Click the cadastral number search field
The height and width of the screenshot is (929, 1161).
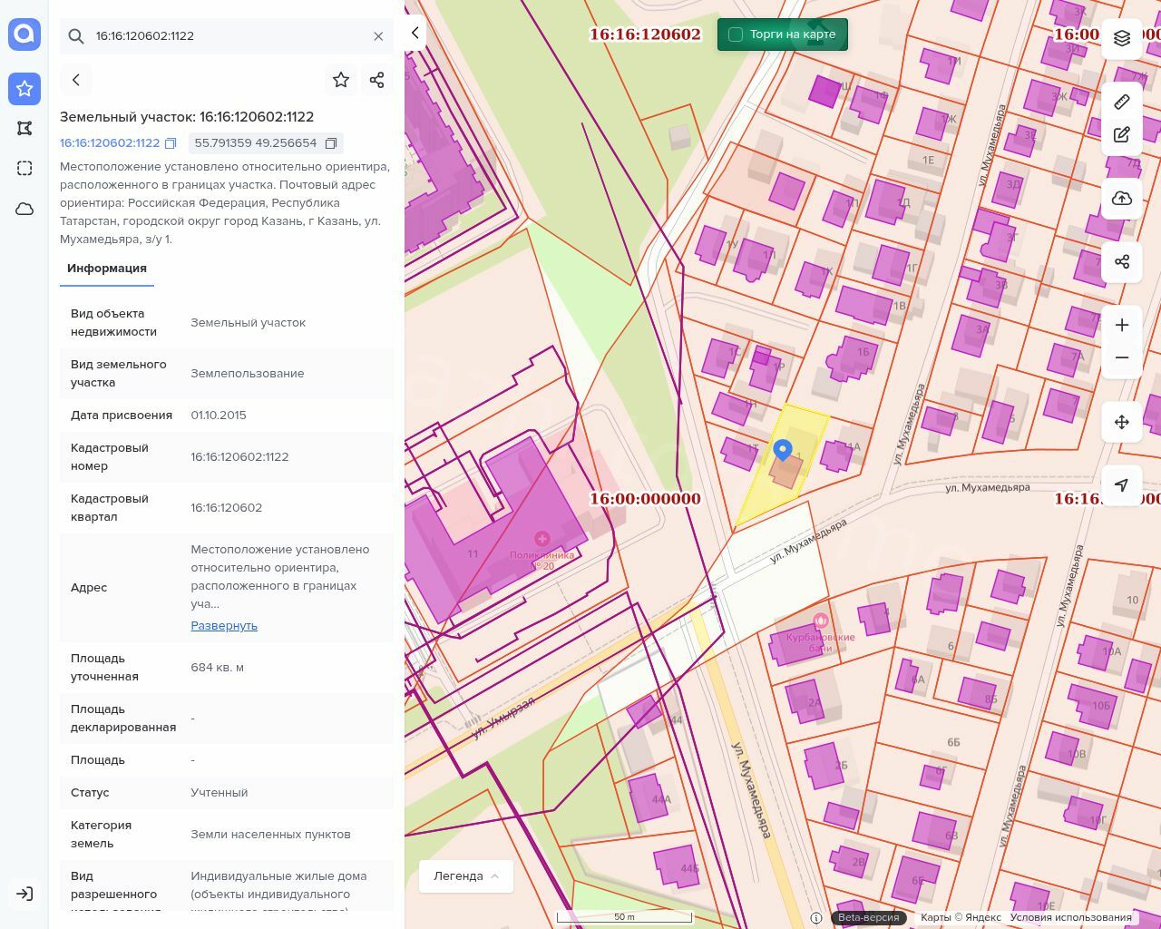pos(227,36)
